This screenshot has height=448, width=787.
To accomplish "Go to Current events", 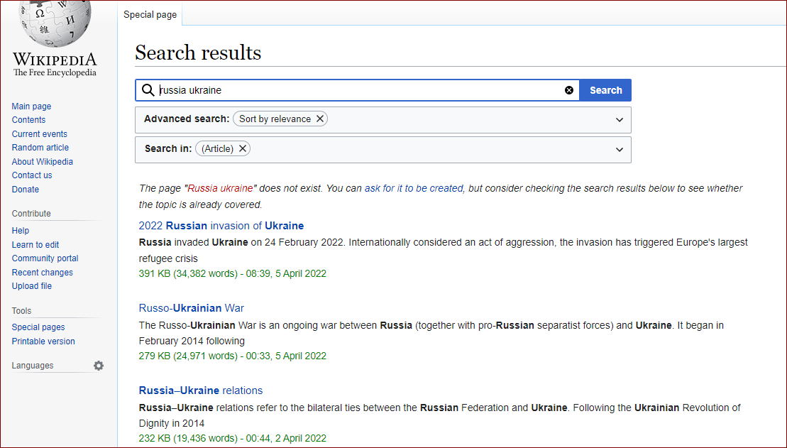I will tap(40, 133).
